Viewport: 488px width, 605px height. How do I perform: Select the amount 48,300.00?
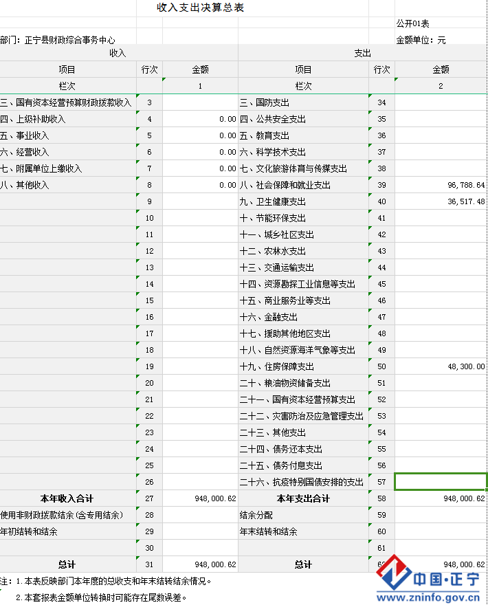(441, 366)
